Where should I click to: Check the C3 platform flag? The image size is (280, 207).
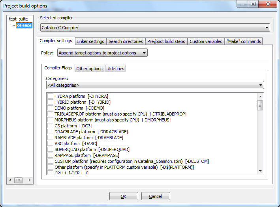[50, 125]
